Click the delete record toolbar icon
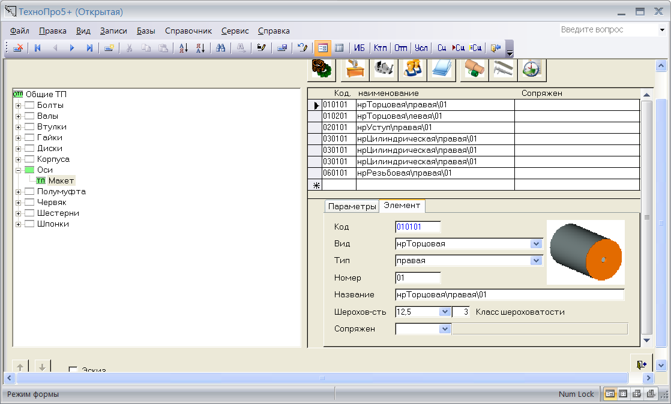This screenshot has width=671, height=404. [x=18, y=48]
